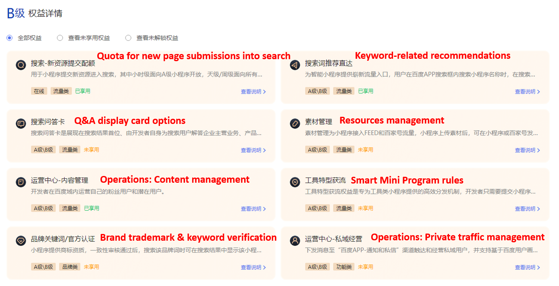This screenshot has width=559, height=286.
Task: Open 查看说明 for 搜索问答卡
Action: click(253, 150)
